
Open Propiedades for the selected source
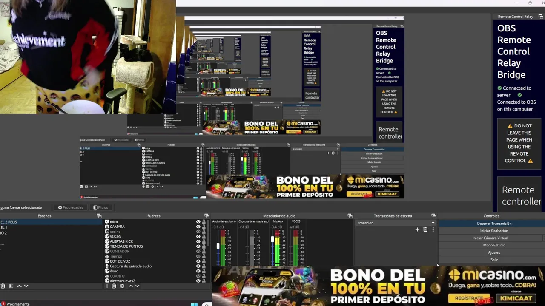pos(71,207)
